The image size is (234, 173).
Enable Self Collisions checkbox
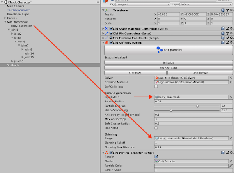(x=156, y=86)
